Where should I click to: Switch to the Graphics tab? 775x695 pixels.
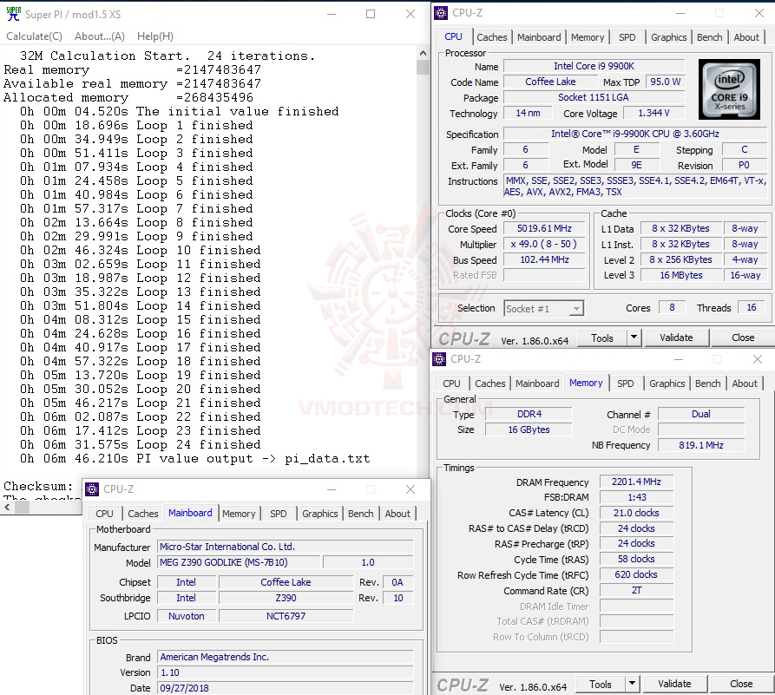(x=668, y=37)
